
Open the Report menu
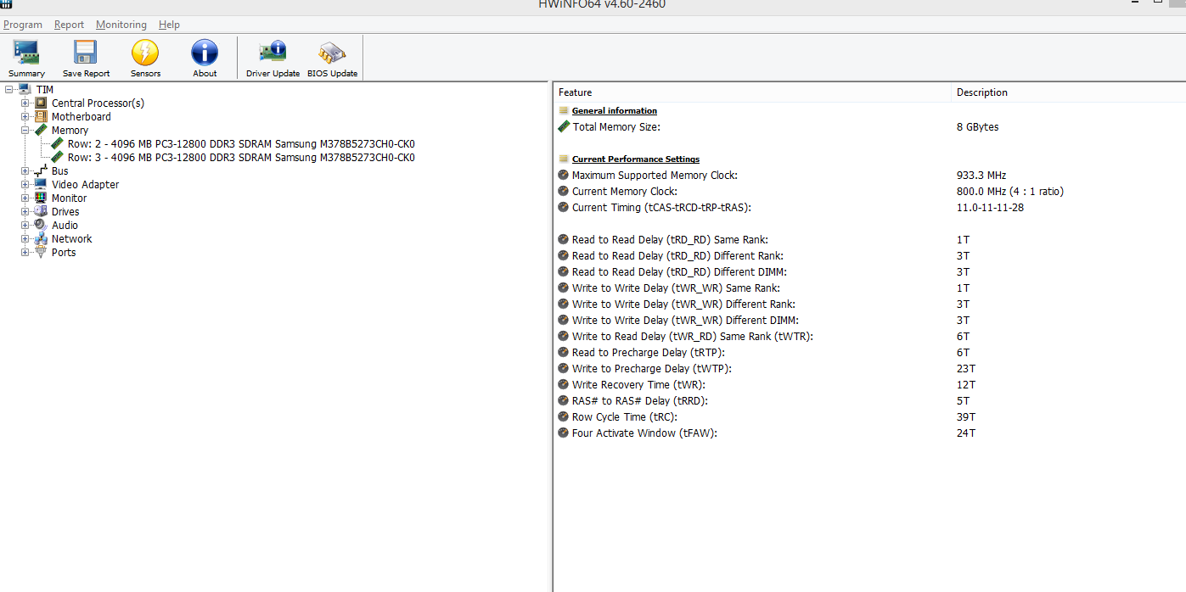tap(69, 25)
